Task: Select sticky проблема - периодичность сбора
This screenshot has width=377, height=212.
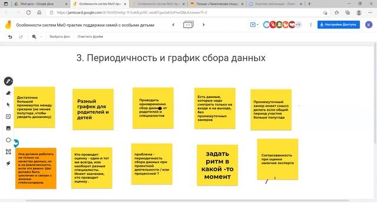Action: 152,164
